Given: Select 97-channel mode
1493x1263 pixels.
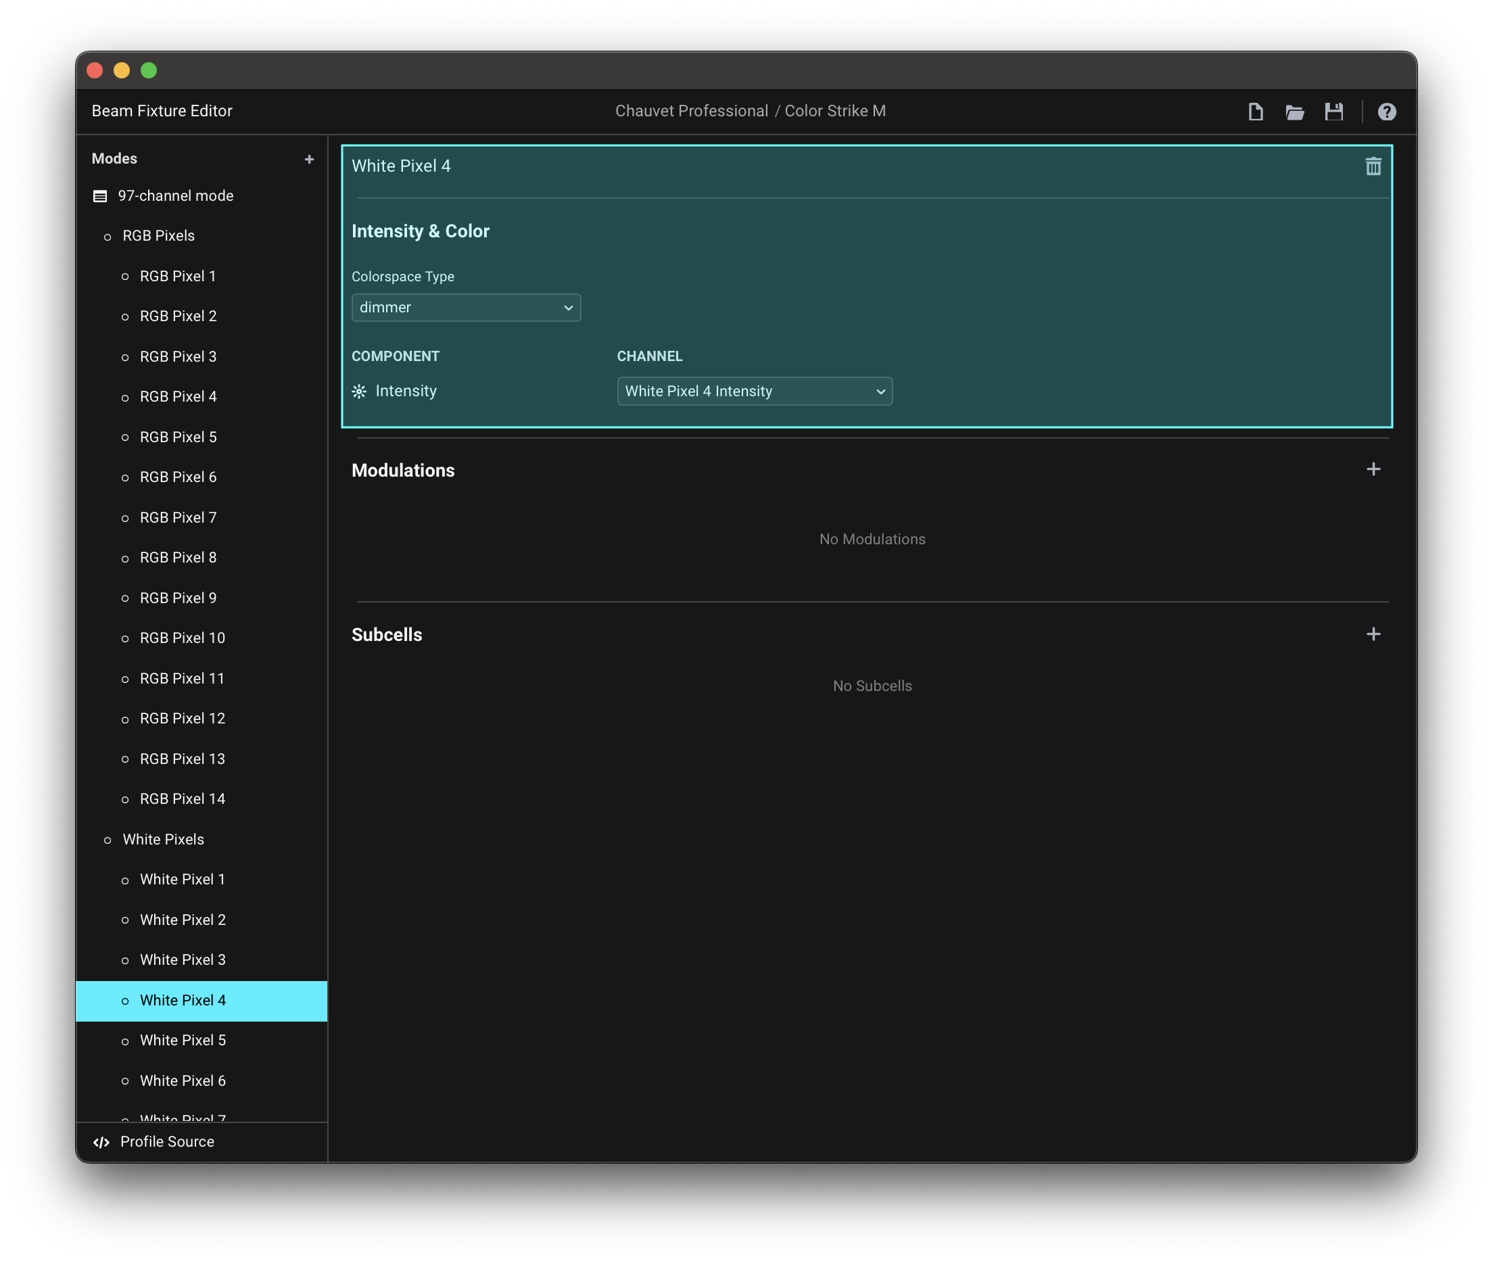Looking at the screenshot, I should click(x=202, y=195).
